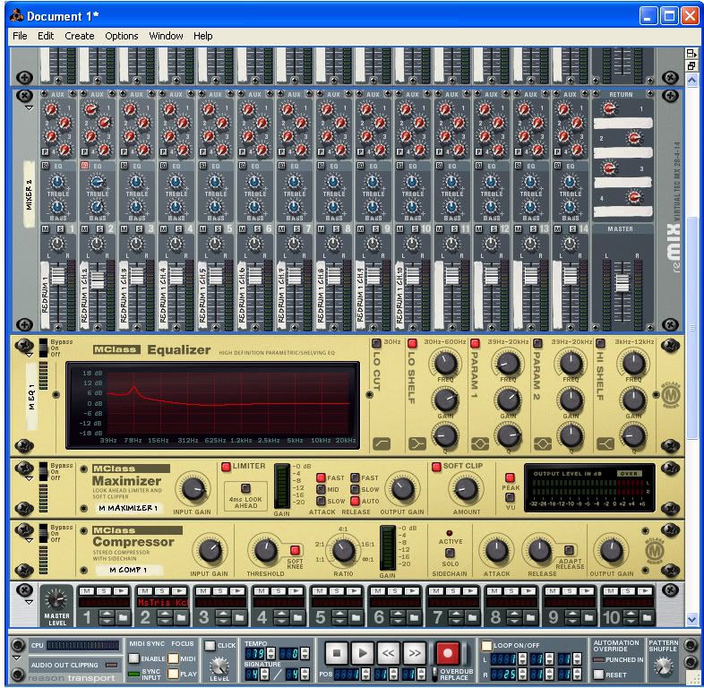
Task: Mute mixer channel 1
Action: [x=46, y=230]
